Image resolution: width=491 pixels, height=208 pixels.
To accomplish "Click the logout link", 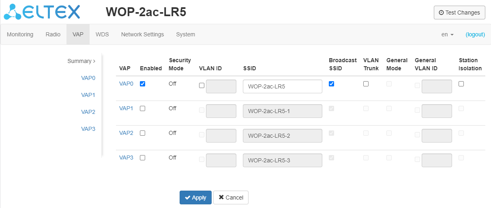I will pyautogui.click(x=475, y=34).
